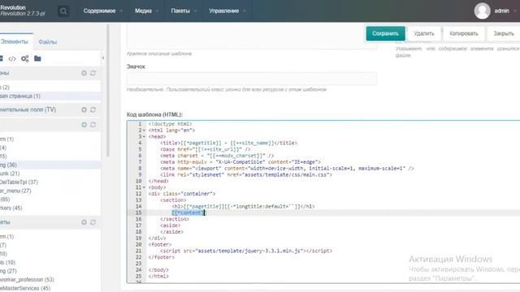The height and width of the screenshot is (292, 520).
Task: Select the 'ng (27)' tree row
Action: [x=50, y=271]
